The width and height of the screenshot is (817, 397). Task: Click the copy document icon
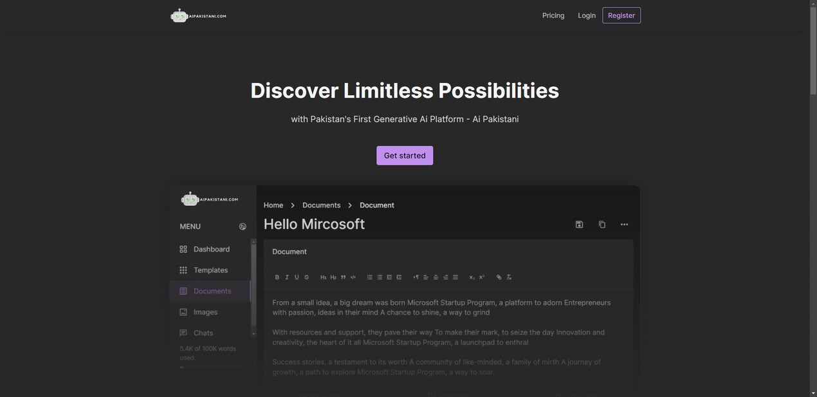[602, 225]
